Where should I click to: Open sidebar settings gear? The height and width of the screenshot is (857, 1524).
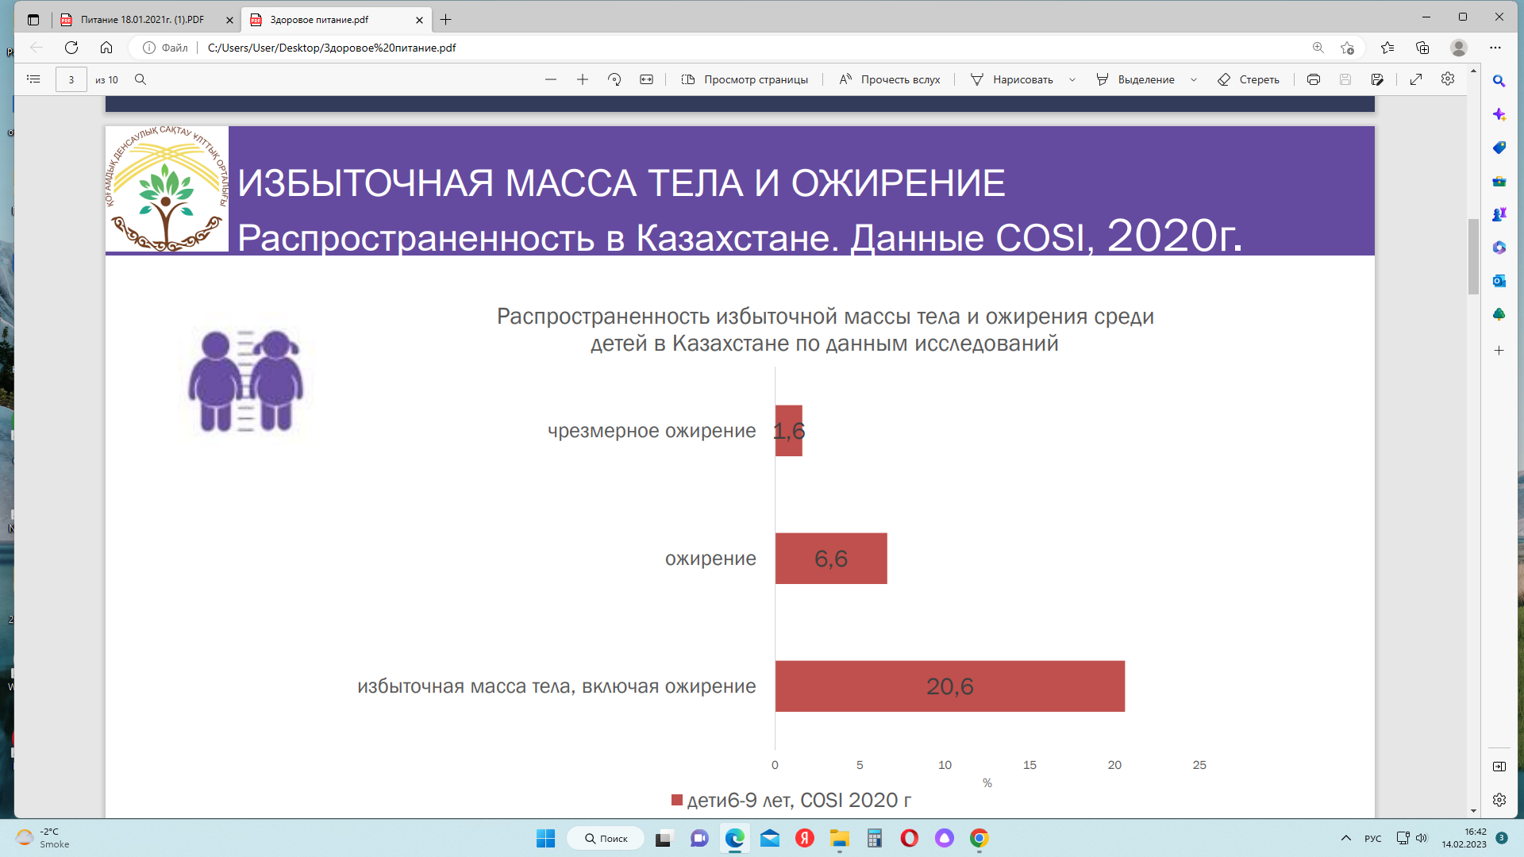pos(1499,800)
